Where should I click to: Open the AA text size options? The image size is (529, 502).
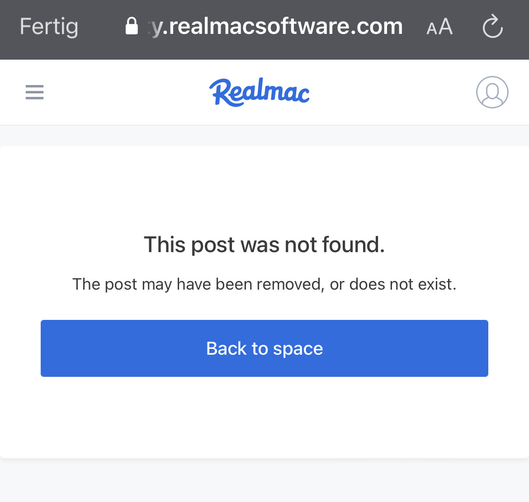pos(439,27)
